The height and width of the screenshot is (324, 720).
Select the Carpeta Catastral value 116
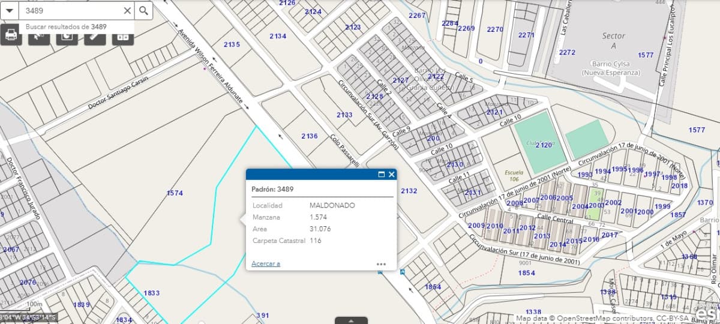tap(316, 241)
